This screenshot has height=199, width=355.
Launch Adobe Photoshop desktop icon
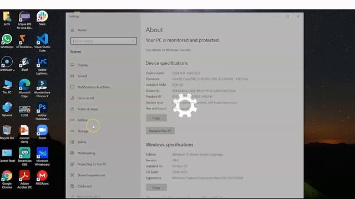coord(42,112)
